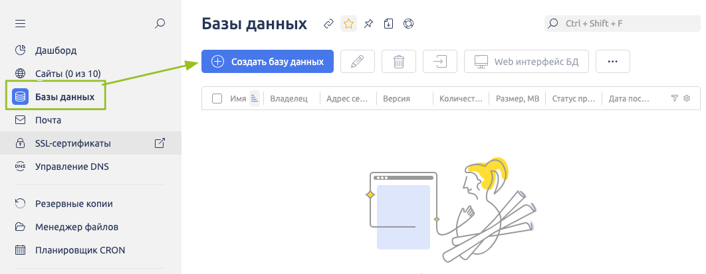The image size is (706, 274).
Task: Click the trash delete button
Action: [399, 62]
